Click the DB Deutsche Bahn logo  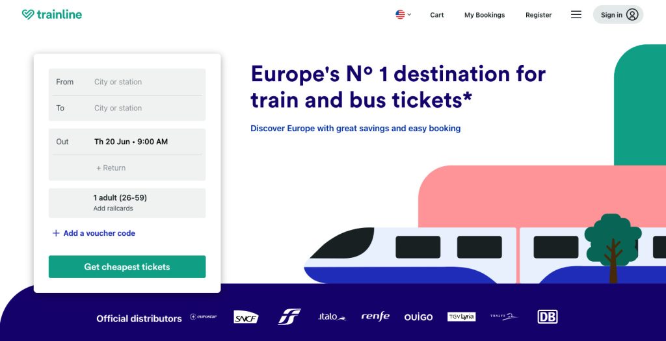click(x=548, y=317)
